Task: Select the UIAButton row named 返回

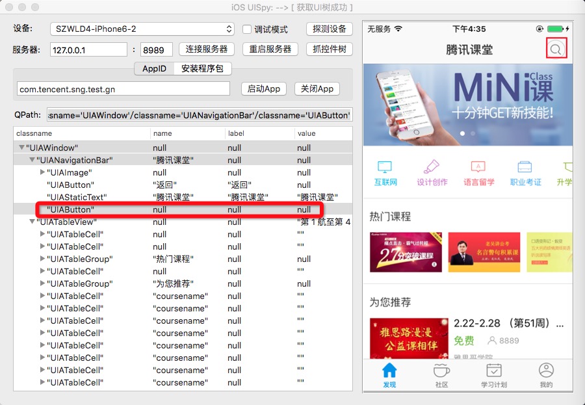Action: pos(183,185)
